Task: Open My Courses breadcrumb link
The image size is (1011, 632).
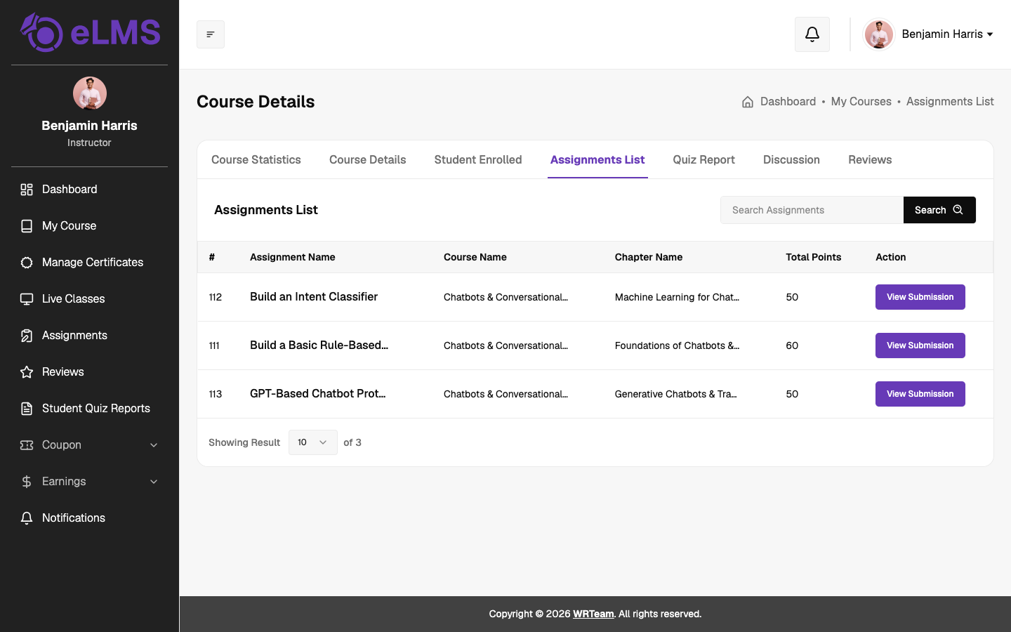Action: click(x=861, y=102)
